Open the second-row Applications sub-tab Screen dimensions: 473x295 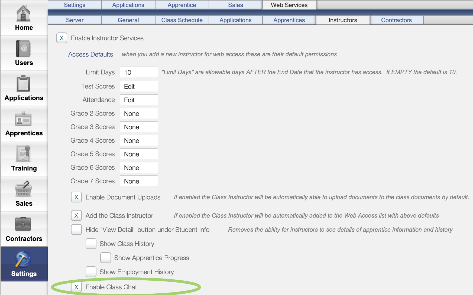(x=236, y=20)
